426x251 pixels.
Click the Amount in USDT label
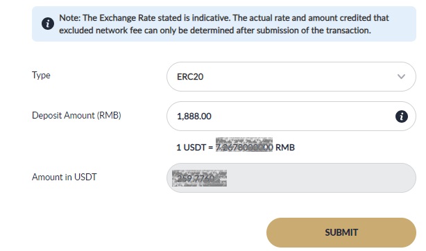64,177
